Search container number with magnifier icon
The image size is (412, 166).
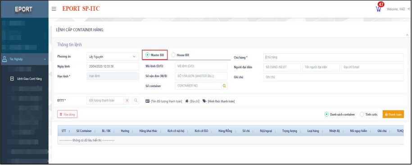tap(224, 86)
